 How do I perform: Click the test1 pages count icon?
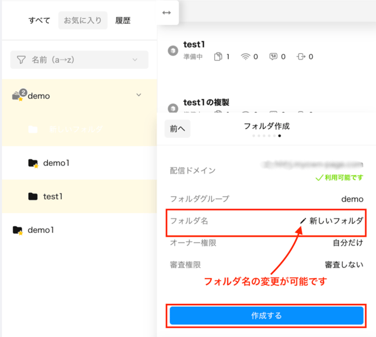click(219, 57)
